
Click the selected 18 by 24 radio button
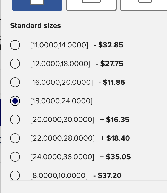tap(15, 101)
